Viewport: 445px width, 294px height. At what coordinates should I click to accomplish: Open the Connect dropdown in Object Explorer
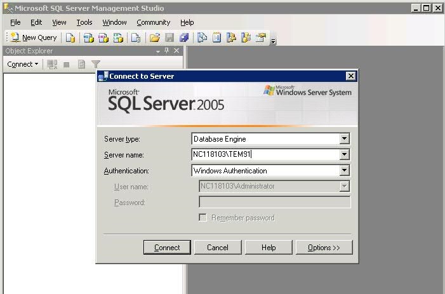(23, 64)
